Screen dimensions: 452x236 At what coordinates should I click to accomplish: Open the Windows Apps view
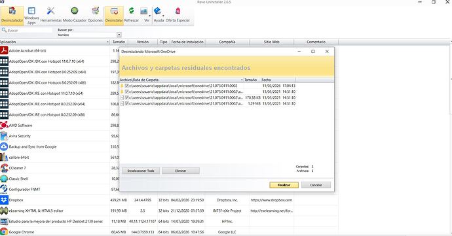31,16
